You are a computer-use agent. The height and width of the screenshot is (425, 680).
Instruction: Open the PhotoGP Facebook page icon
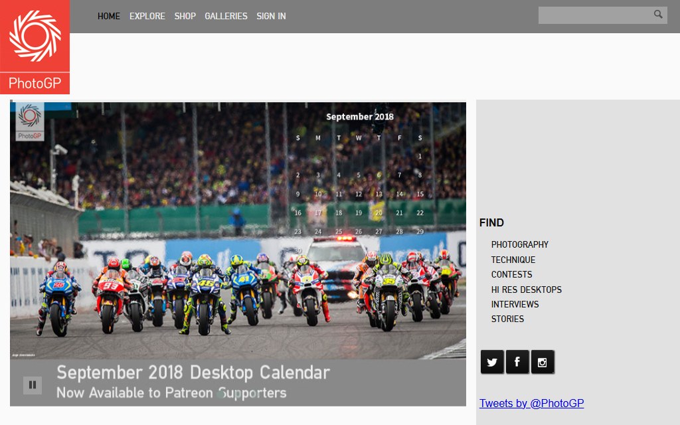(517, 362)
